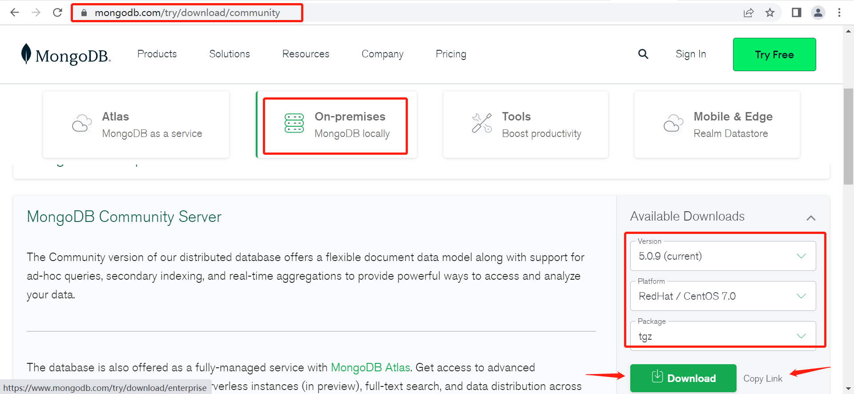
Task: Open the Resources menu
Action: click(x=306, y=54)
